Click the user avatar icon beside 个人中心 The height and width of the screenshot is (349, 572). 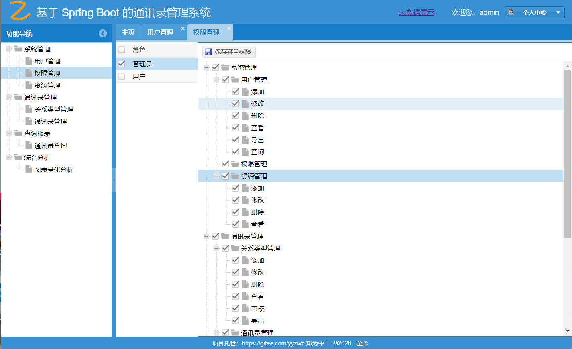[x=511, y=12]
